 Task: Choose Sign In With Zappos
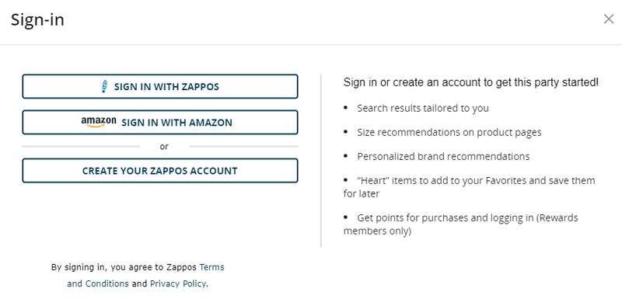[160, 86]
